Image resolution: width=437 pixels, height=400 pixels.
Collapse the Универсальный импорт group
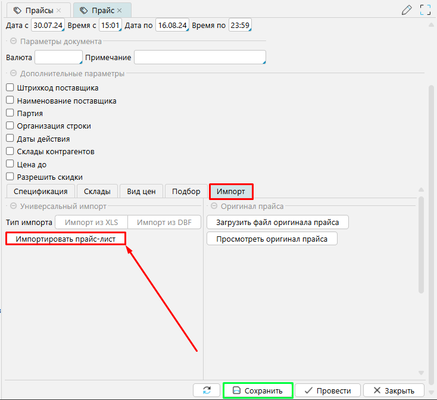(x=13, y=207)
